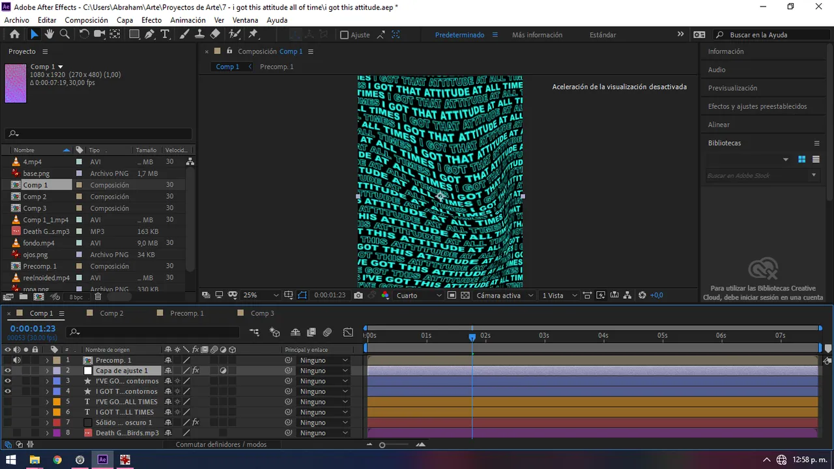Select the Brush tool
The width and height of the screenshot is (834, 469).
[x=184, y=35]
